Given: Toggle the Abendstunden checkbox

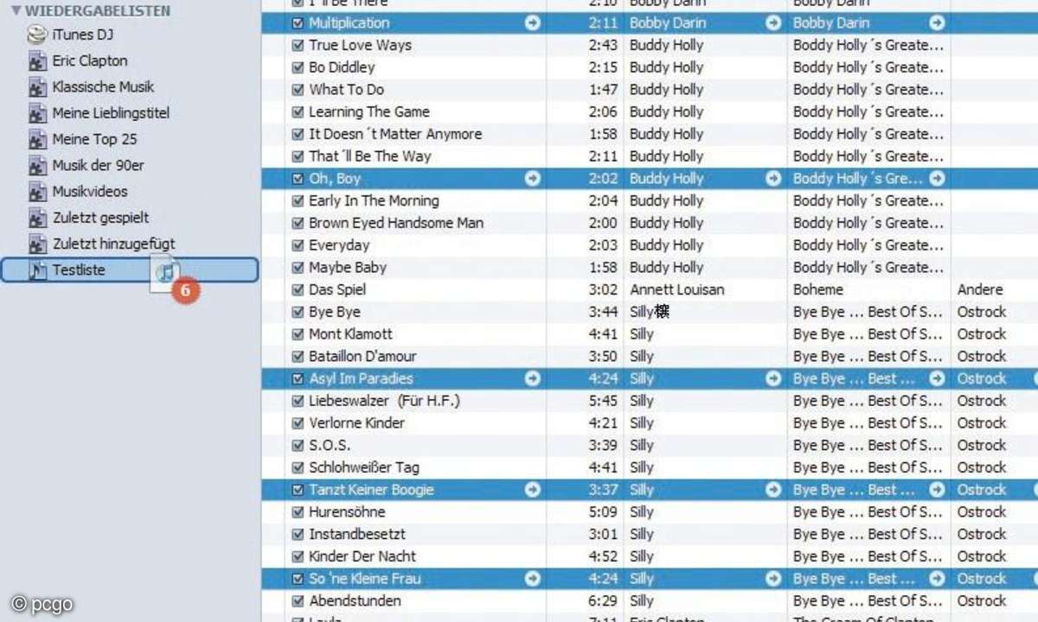Looking at the screenshot, I should pos(298,601).
